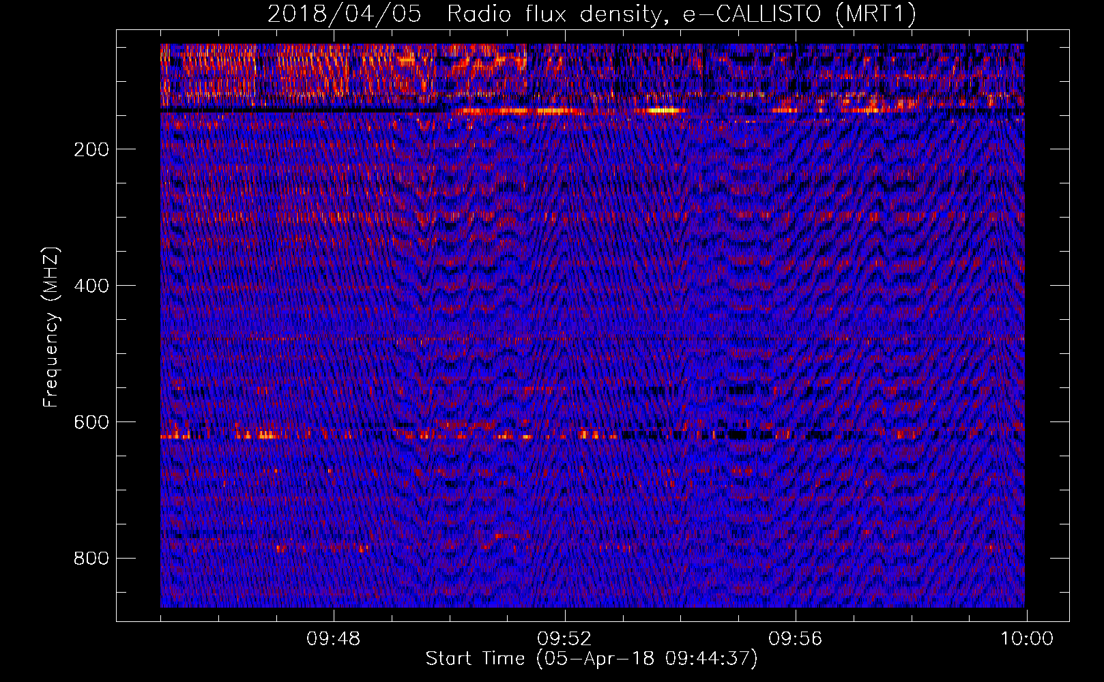Click the 10:00 time tick label

tap(1027, 639)
